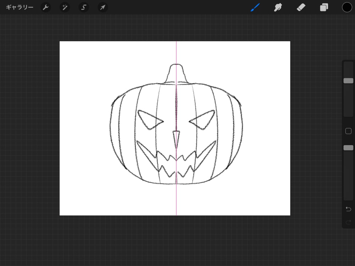The width and height of the screenshot is (355, 266).
Task: Select the Eraser tool
Action: 301,7
